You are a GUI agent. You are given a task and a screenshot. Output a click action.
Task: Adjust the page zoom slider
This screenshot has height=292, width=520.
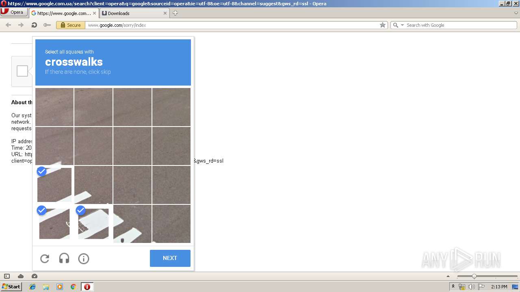(487, 276)
